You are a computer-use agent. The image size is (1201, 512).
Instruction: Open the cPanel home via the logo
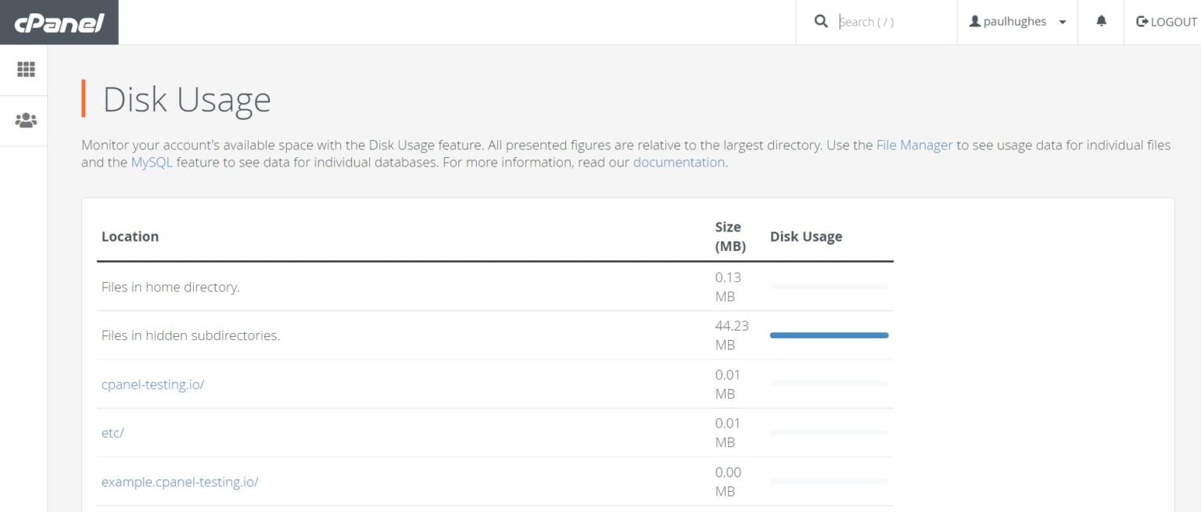pos(59,22)
